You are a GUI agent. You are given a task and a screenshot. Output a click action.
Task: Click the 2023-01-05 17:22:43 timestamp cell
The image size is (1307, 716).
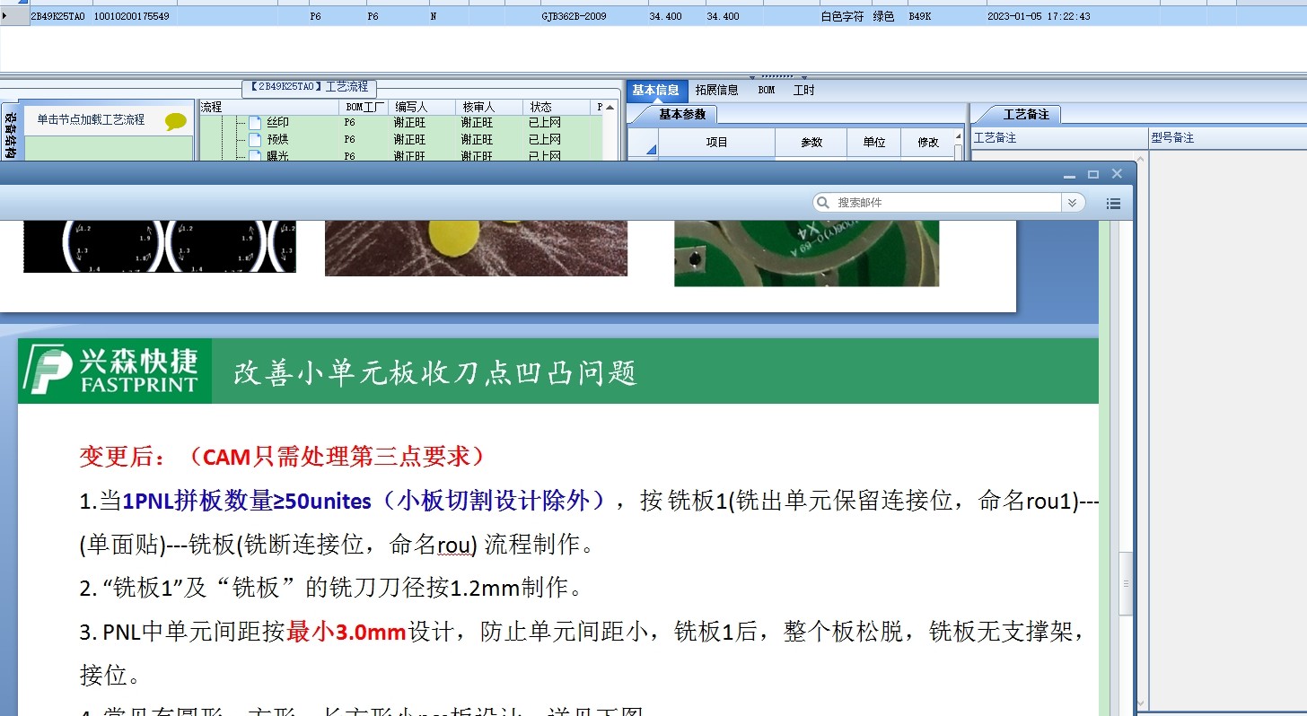pos(1039,16)
